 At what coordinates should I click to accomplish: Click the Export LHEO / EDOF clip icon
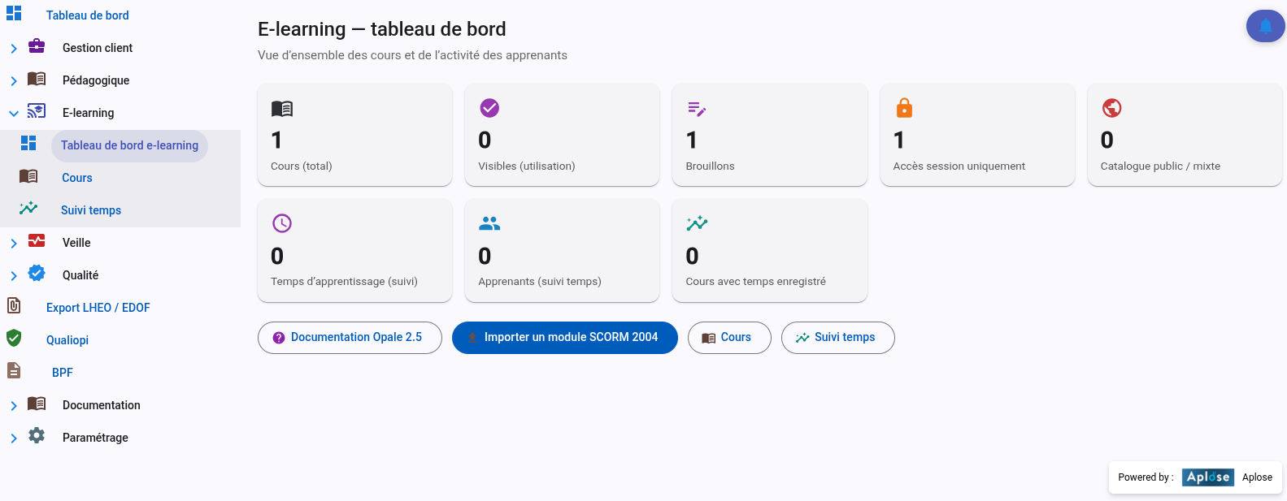[x=14, y=306]
